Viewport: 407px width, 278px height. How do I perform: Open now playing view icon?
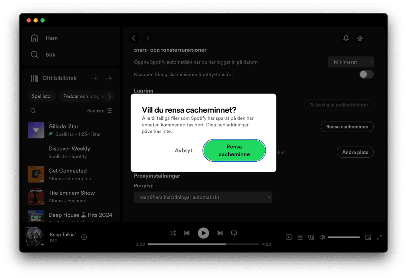coord(289,237)
